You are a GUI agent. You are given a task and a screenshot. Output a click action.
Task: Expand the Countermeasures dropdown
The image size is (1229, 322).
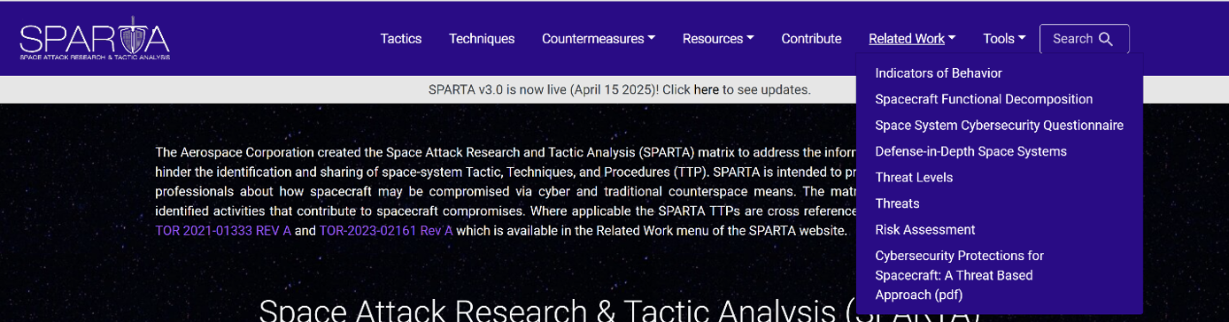(599, 39)
